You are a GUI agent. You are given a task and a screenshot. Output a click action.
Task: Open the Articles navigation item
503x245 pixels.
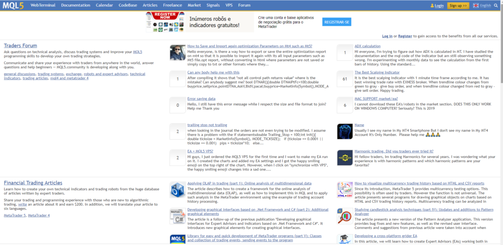click(150, 5)
